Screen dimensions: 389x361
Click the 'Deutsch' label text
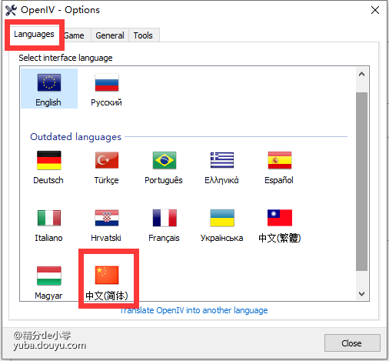coord(48,180)
